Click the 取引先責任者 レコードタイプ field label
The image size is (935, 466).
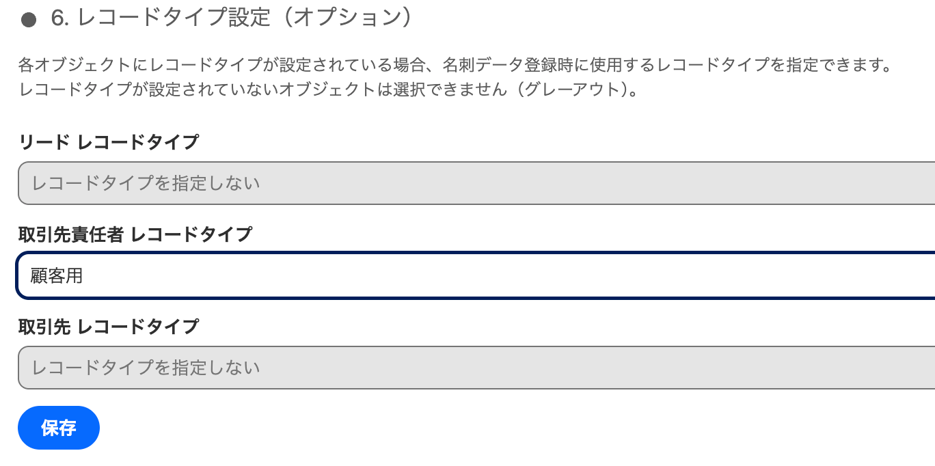click(x=135, y=234)
